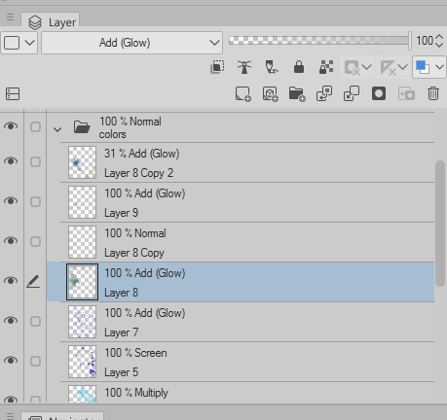Hide Layer 8 Copy 2
This screenshot has width=447, height=420.
pyautogui.click(x=11, y=161)
